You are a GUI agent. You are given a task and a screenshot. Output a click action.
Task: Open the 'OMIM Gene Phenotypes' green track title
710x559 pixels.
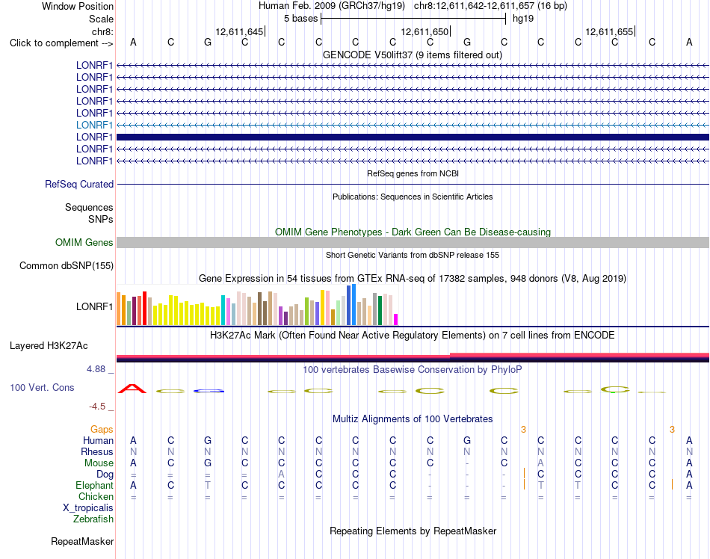coord(413,232)
